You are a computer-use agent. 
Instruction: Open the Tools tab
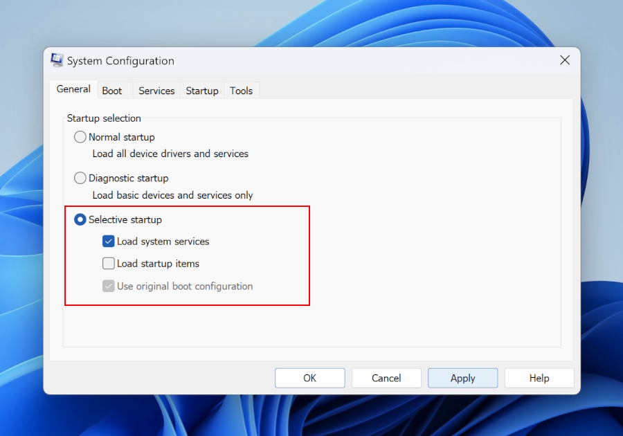tap(241, 91)
